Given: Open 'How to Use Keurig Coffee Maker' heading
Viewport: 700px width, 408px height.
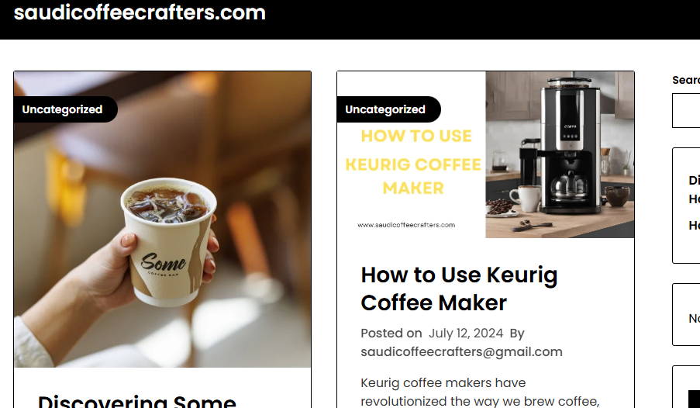Looking at the screenshot, I should pos(459,289).
